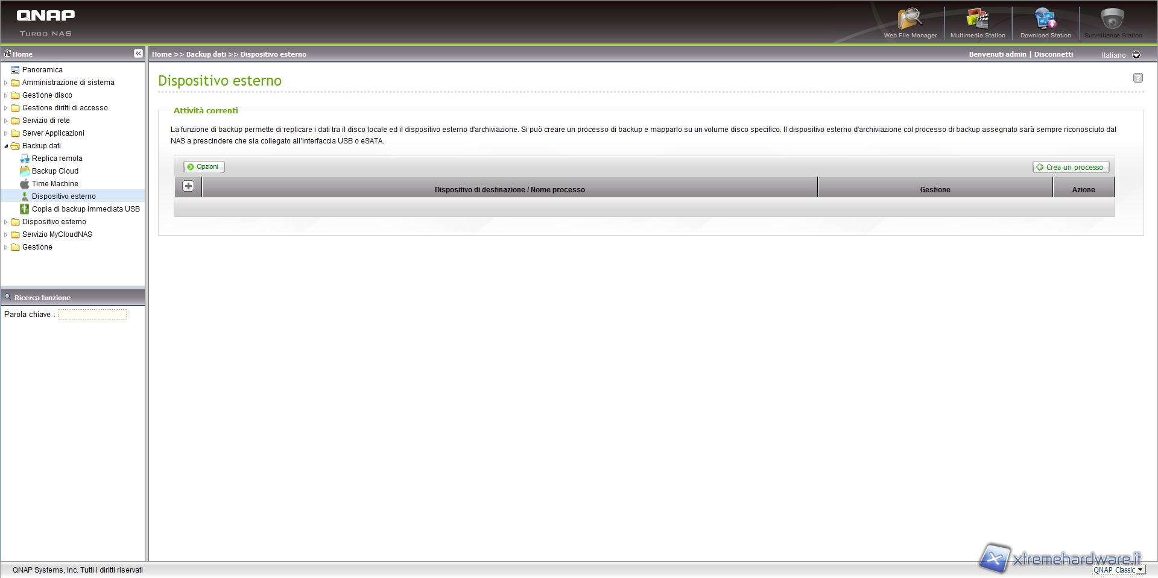Collapse the left sidebar with double-arrow icon
This screenshot has height=578, width=1158.
pyautogui.click(x=138, y=54)
